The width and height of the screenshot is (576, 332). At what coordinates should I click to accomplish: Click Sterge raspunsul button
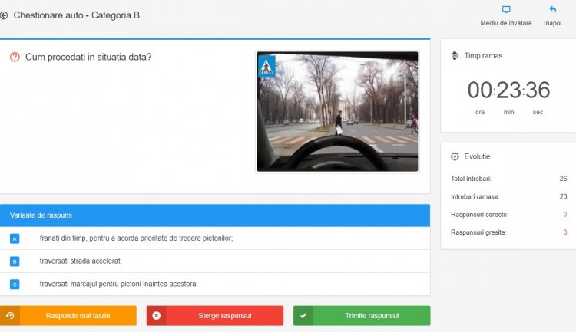(x=215, y=315)
